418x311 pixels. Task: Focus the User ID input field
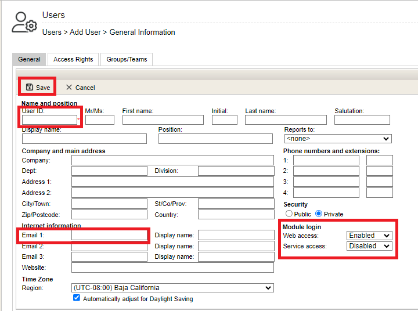(x=49, y=120)
